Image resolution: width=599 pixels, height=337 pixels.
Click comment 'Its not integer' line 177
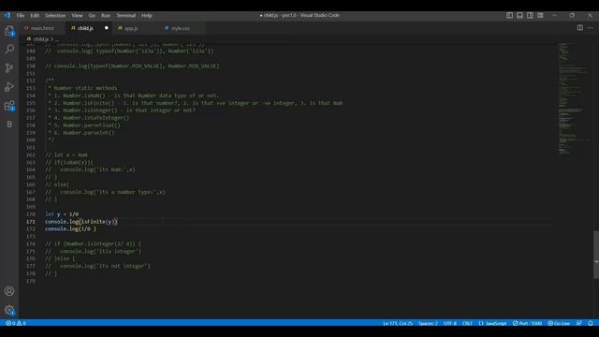tap(97, 266)
